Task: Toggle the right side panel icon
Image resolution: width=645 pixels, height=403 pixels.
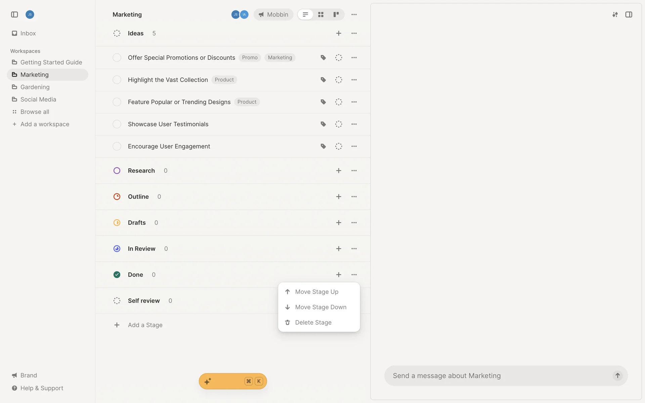Action: [x=629, y=14]
